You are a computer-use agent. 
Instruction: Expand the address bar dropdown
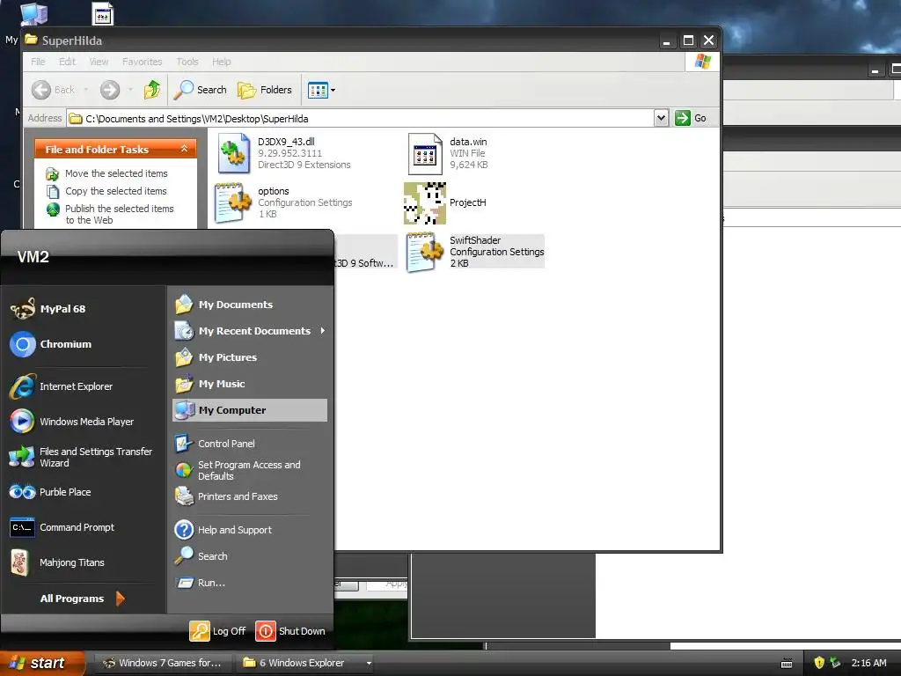[661, 118]
